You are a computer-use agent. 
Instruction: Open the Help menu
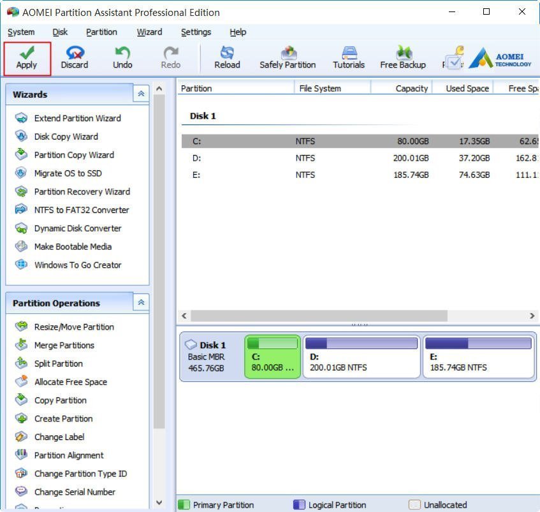coord(238,32)
